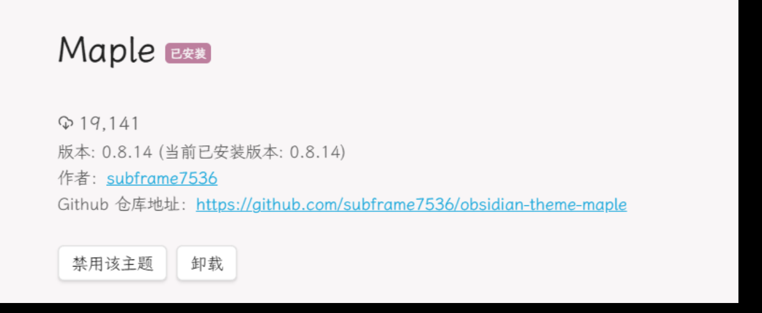Image resolution: width=762 pixels, height=313 pixels.
Task: Click the 当前已安装版本: 0.8.14 text
Action: [x=254, y=152]
